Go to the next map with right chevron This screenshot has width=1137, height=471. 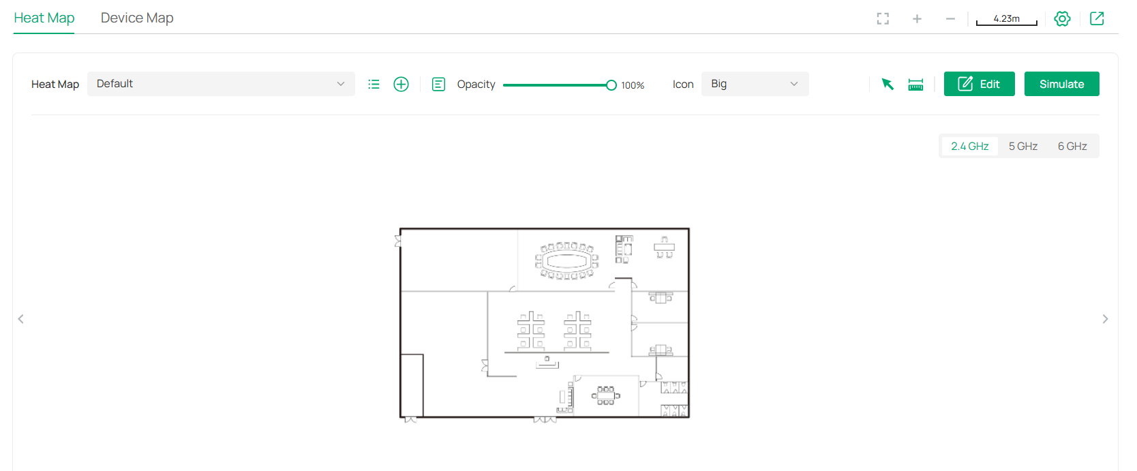click(1105, 319)
